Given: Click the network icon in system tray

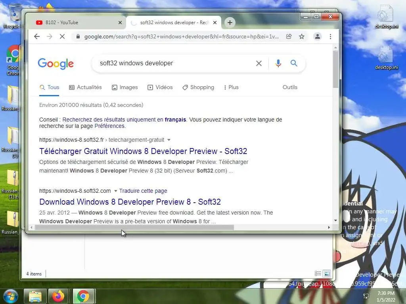Looking at the screenshot, I should [x=366, y=296].
